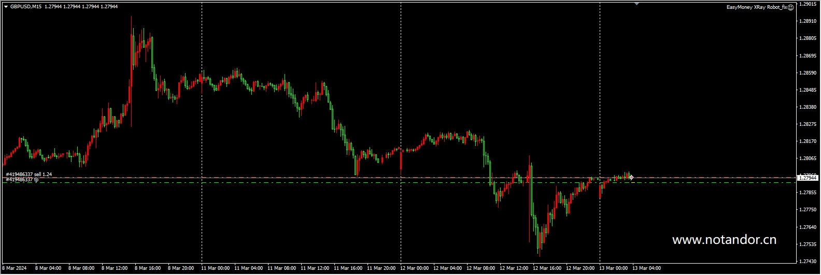
Task: Click the '8 Mar 12:00' time label
Action: (x=115, y=268)
